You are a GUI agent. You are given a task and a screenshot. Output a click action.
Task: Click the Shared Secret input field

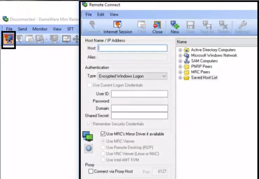pyautogui.click(x=139, y=116)
